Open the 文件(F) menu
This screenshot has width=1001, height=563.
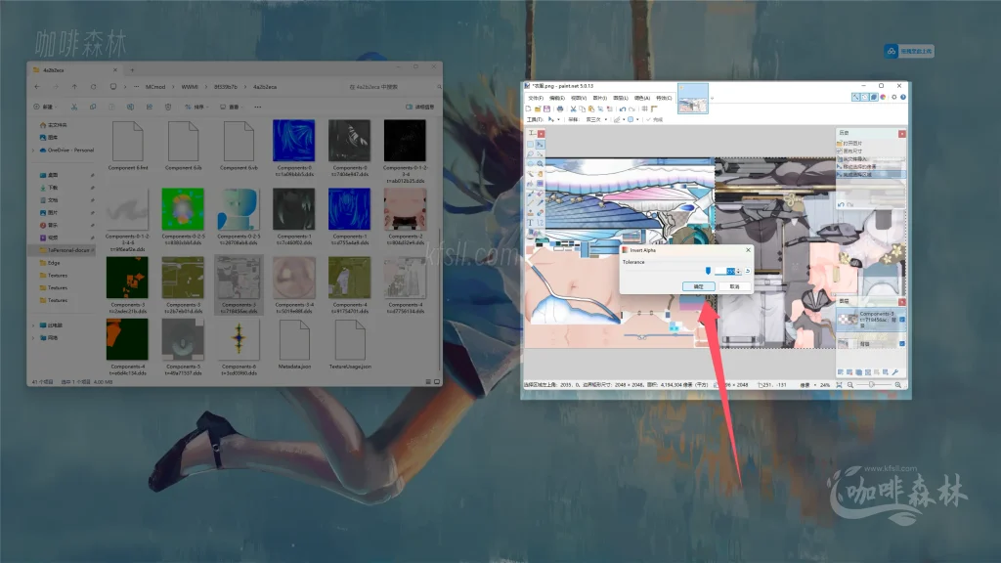(536, 99)
